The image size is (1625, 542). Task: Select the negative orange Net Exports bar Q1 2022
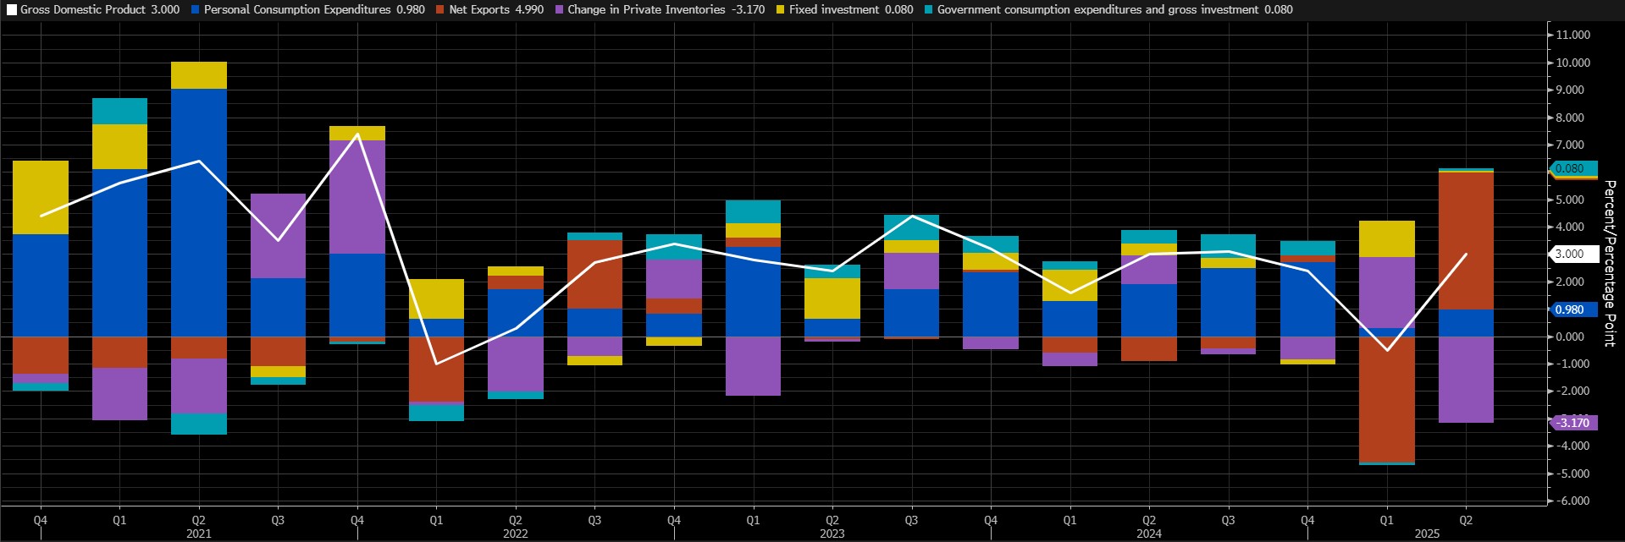(436, 370)
